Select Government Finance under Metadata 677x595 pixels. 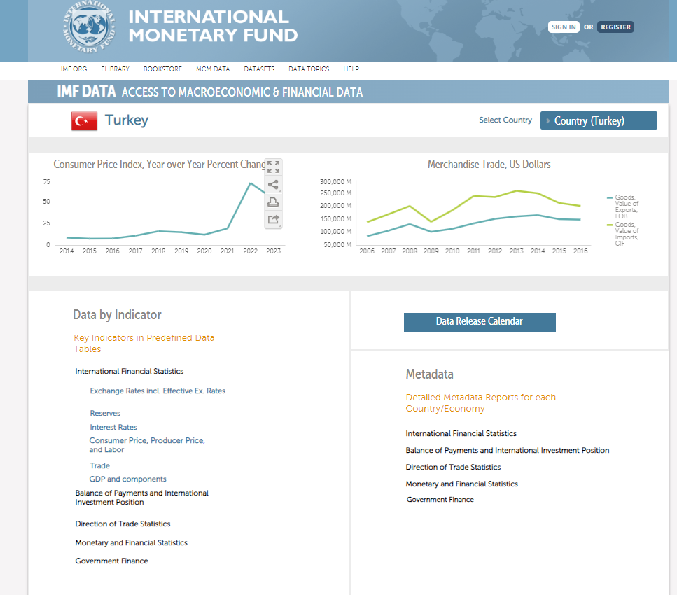(440, 500)
